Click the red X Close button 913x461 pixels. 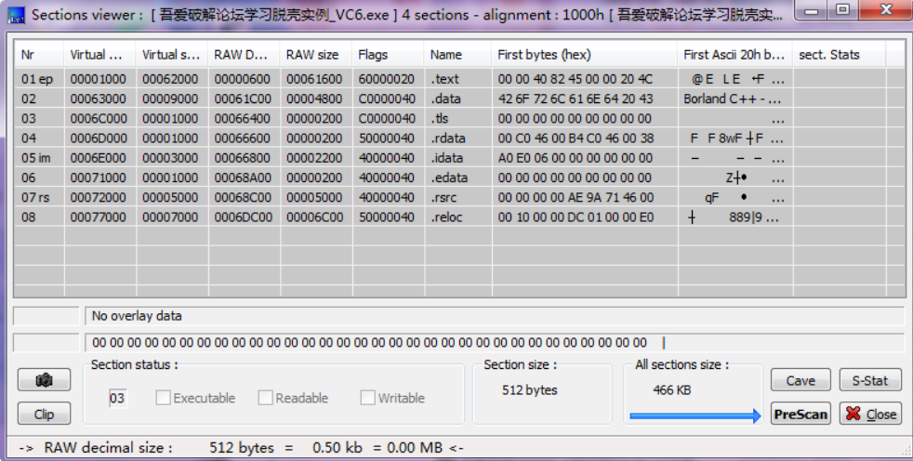tap(869, 414)
